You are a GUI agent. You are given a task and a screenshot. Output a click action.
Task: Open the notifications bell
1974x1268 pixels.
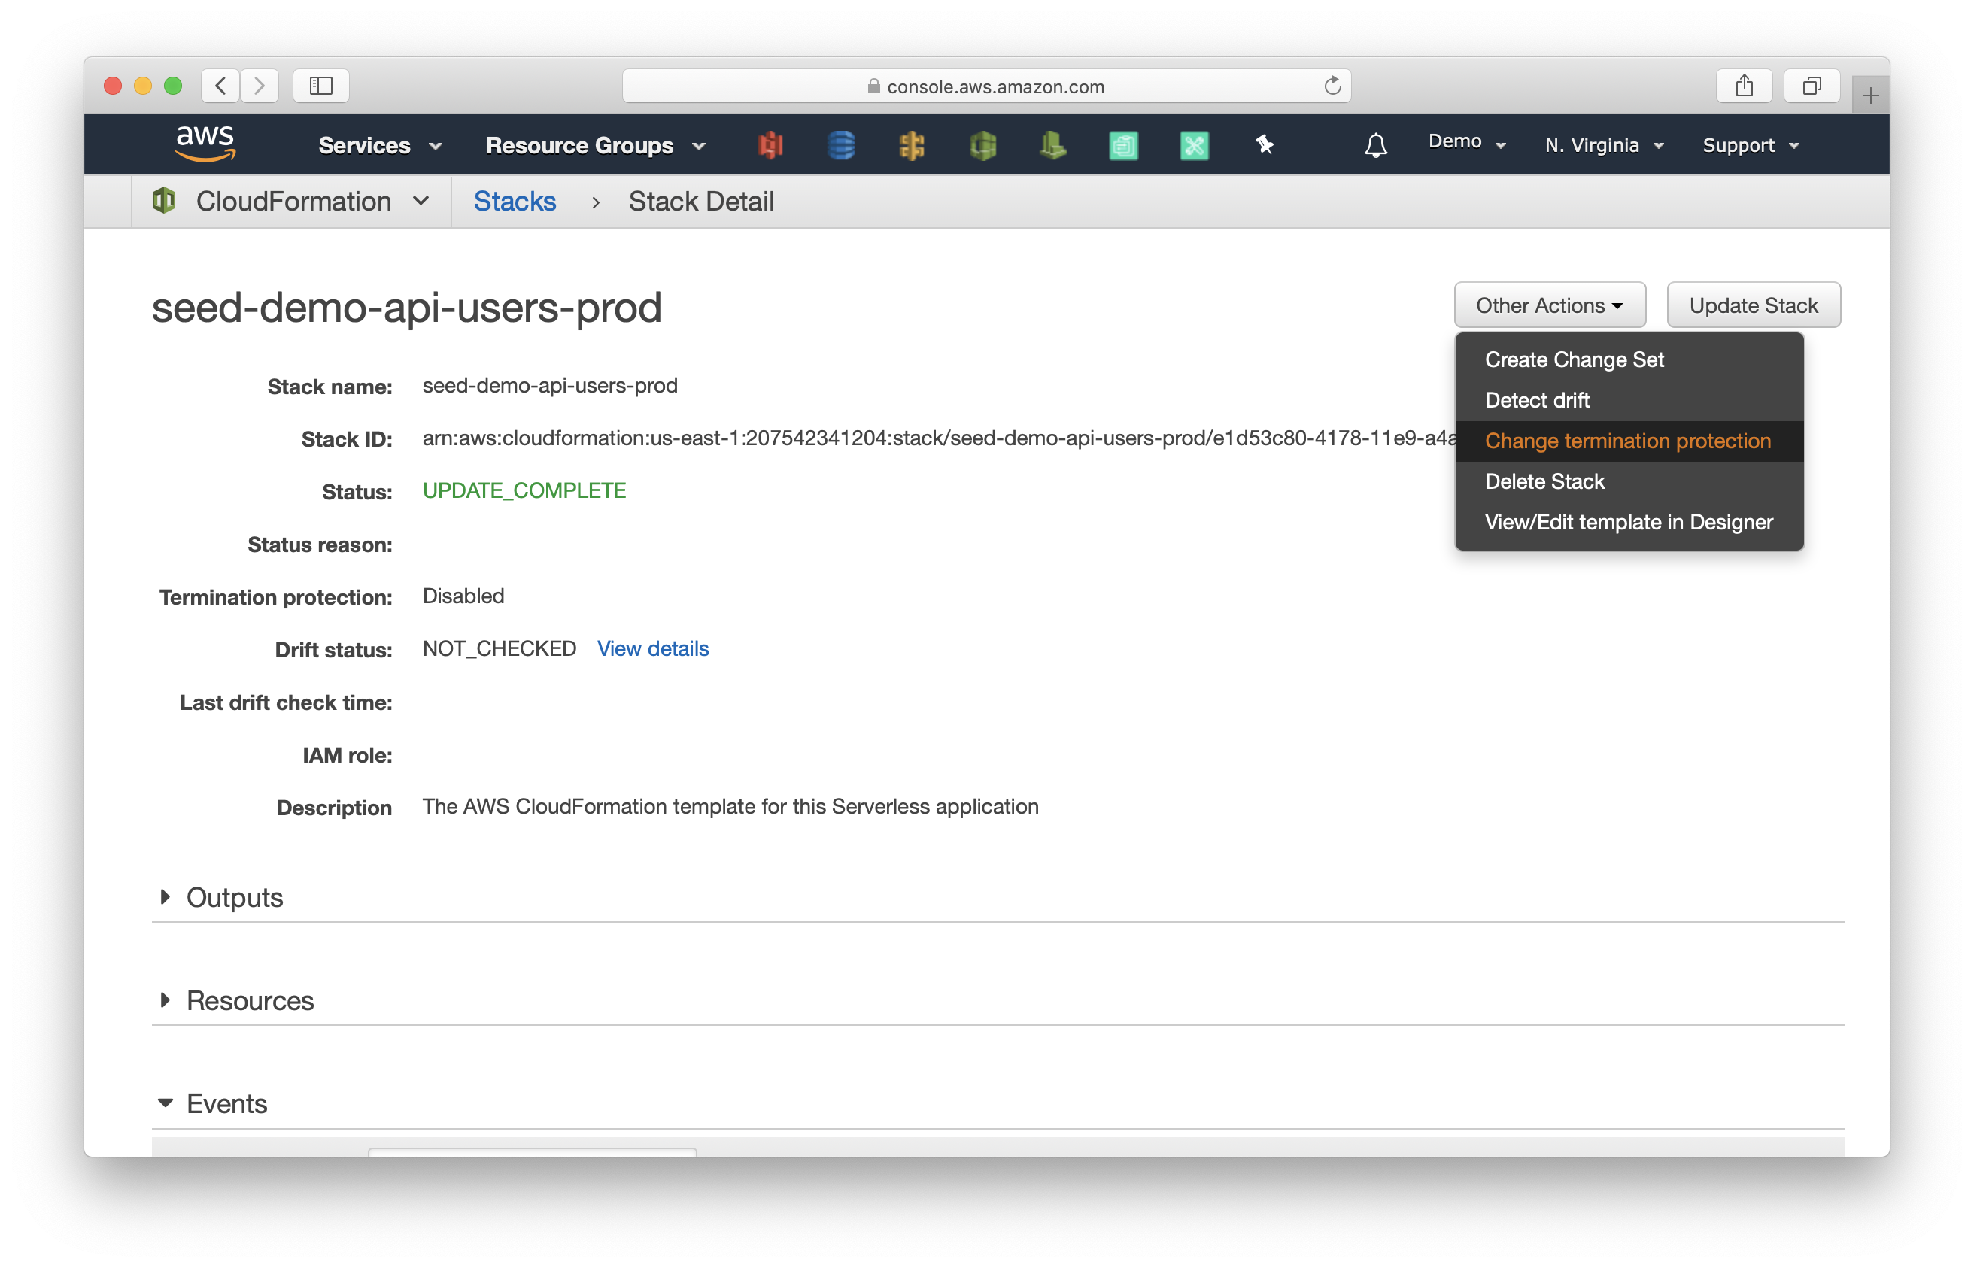click(1375, 146)
